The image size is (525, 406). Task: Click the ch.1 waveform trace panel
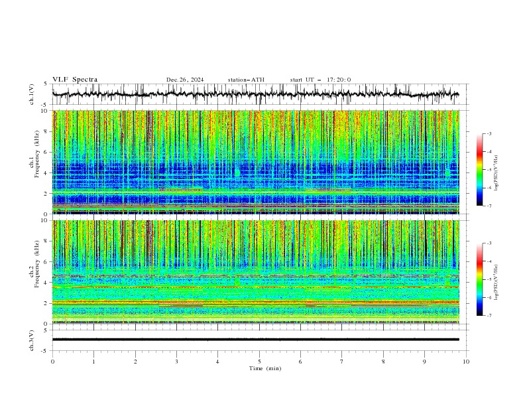[261, 94]
